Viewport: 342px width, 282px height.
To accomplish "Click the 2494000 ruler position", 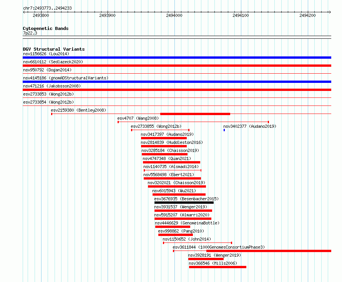I will pyautogui.click(x=174, y=15).
